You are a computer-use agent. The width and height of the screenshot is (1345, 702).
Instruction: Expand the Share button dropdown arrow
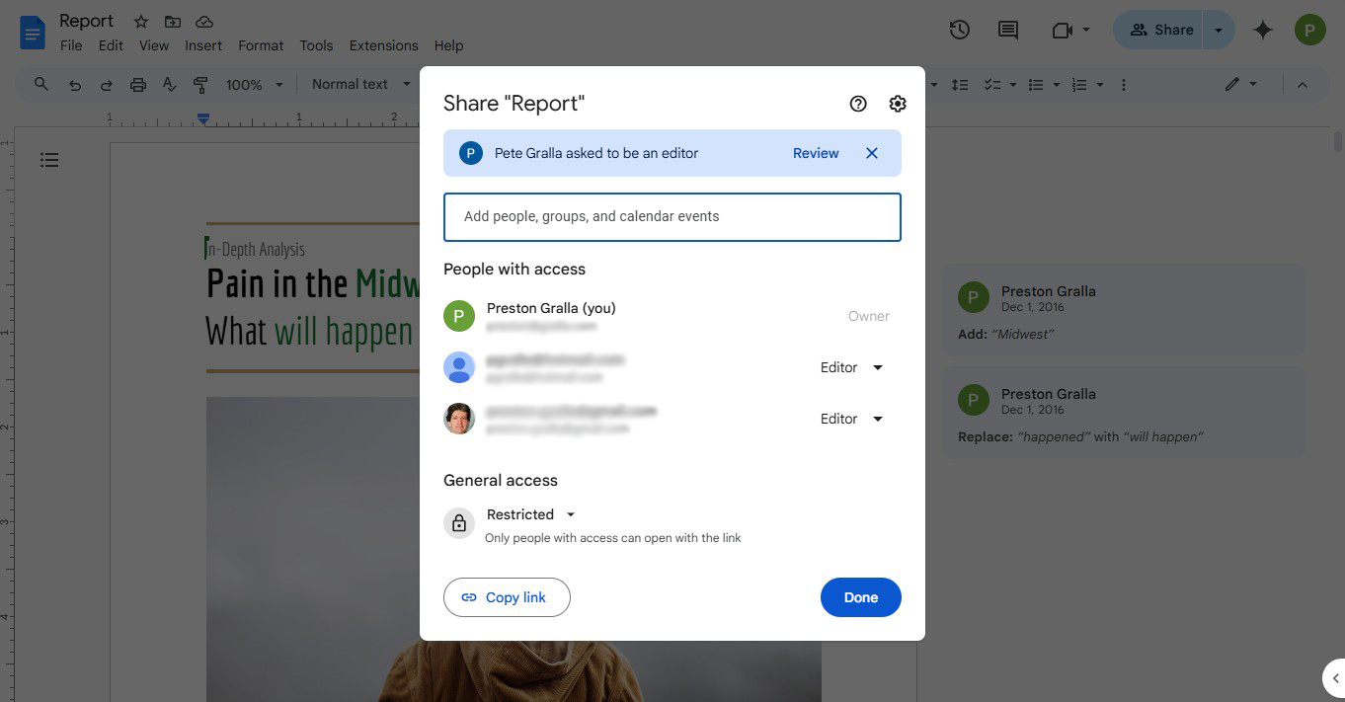pos(1219,30)
